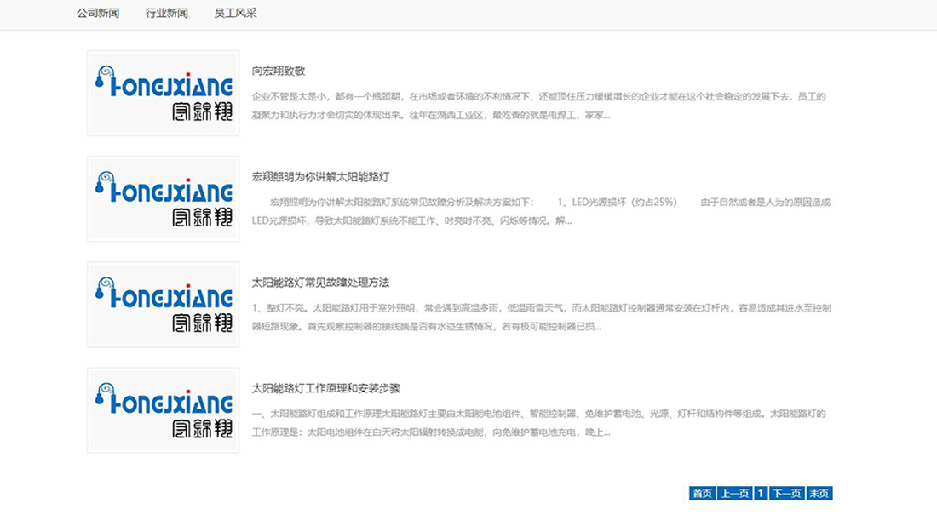This screenshot has width=937, height=526.
Task: Switch to the 行业新闻 tab
Action: pyautogui.click(x=167, y=14)
